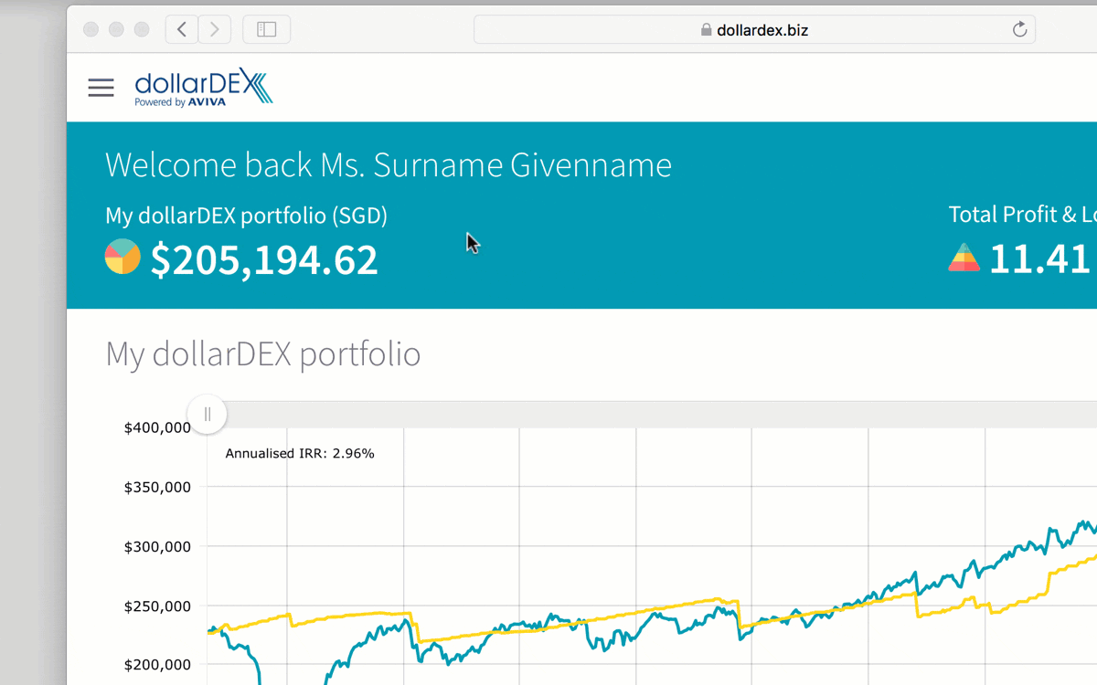Go back with Safari's back arrow
This screenshot has height=685, width=1097.
tap(182, 30)
